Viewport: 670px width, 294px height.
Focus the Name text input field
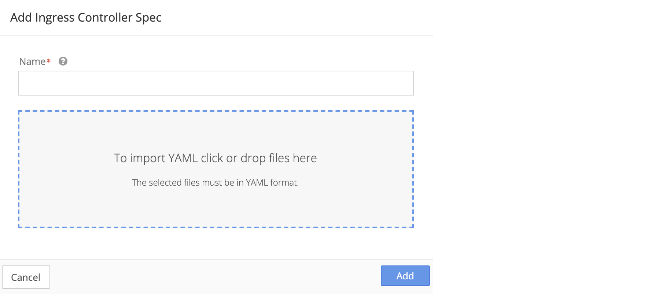216,83
